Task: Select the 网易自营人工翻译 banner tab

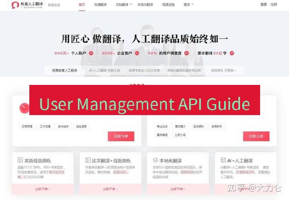Action: [x=65, y=70]
